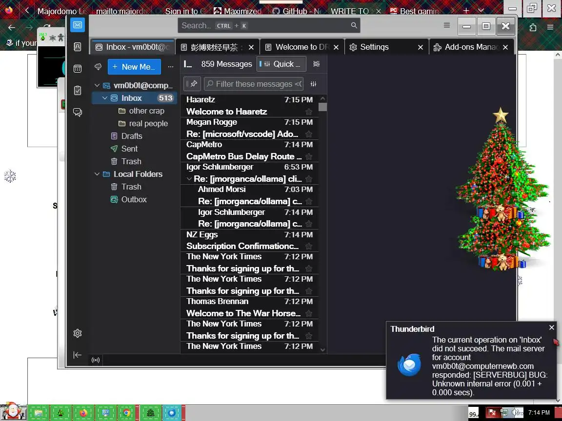Collapse the spaces toolbar with arrow icon
The image size is (562, 421).
tap(78, 355)
